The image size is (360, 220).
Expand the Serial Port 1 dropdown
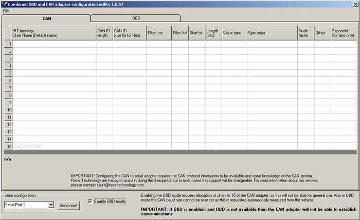pyautogui.click(x=50, y=205)
